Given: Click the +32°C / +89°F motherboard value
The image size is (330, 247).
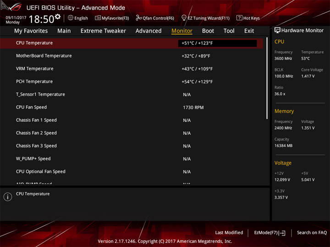Looking at the screenshot, I should click(196, 56).
